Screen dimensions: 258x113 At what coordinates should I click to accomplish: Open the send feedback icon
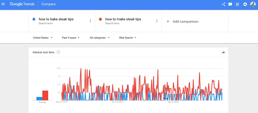coord(230,5)
